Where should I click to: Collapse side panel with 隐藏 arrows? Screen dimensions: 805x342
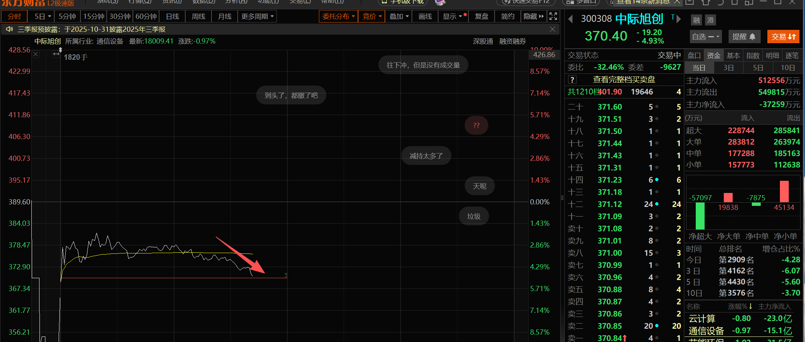point(534,16)
